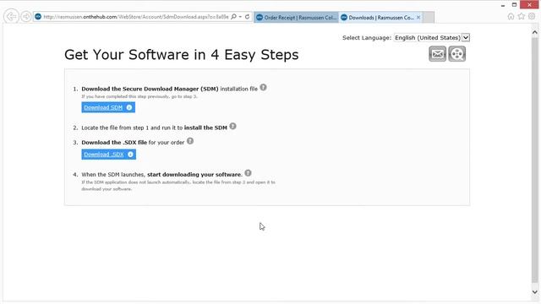Click info icon inside Download .SDX button
The height and width of the screenshot is (304, 541).
coord(130,155)
